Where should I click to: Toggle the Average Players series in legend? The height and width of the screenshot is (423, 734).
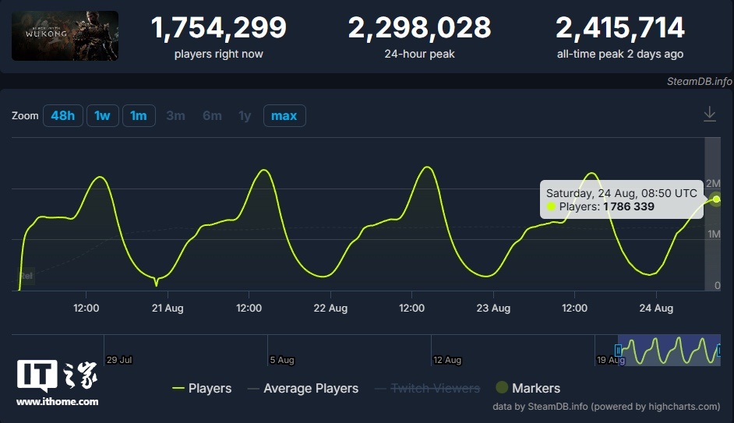click(303, 389)
